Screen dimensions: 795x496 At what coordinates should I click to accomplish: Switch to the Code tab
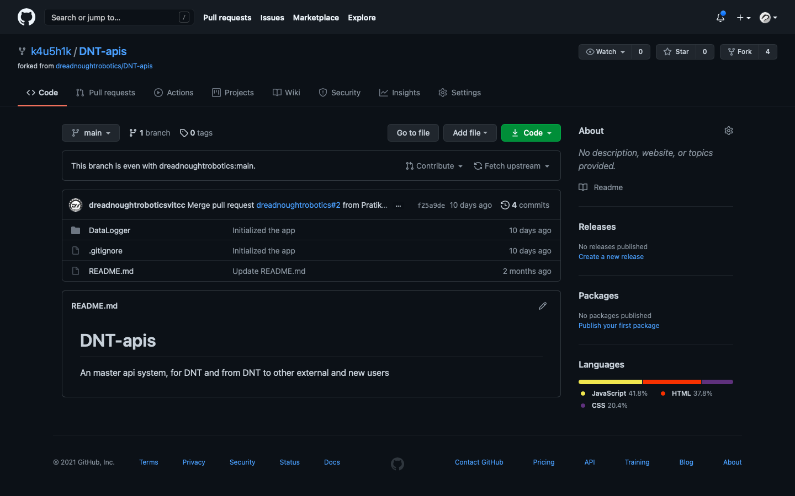42,93
